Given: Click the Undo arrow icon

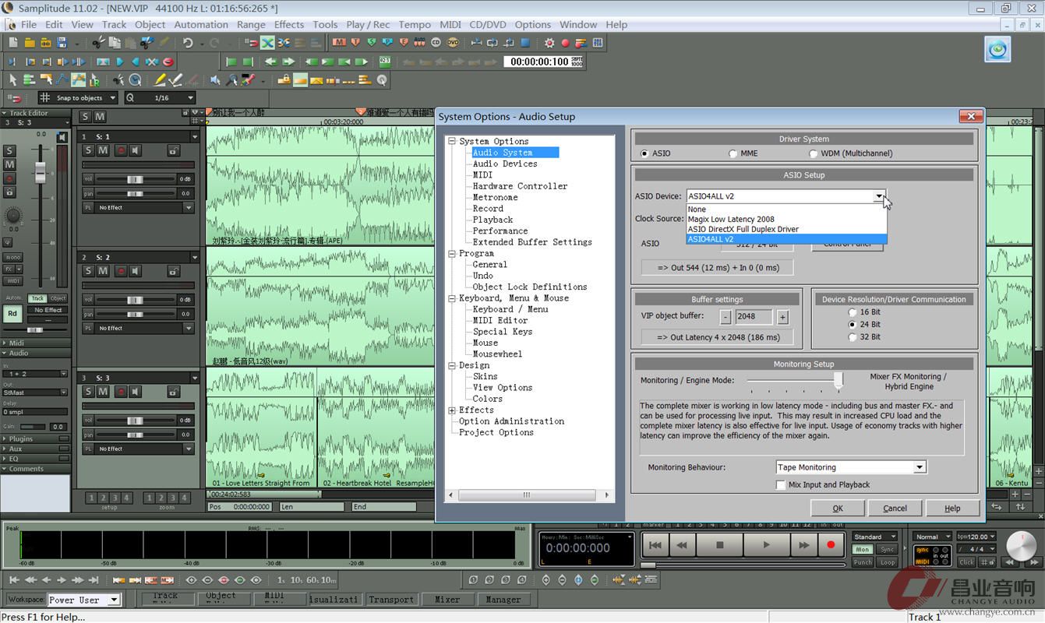Looking at the screenshot, I should (x=187, y=43).
